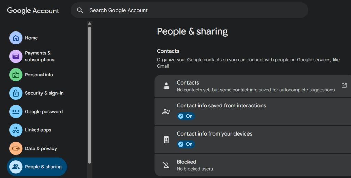351x178 pixels.
Task: Click the Blocked users crossed-person icon
Action: 166,165
